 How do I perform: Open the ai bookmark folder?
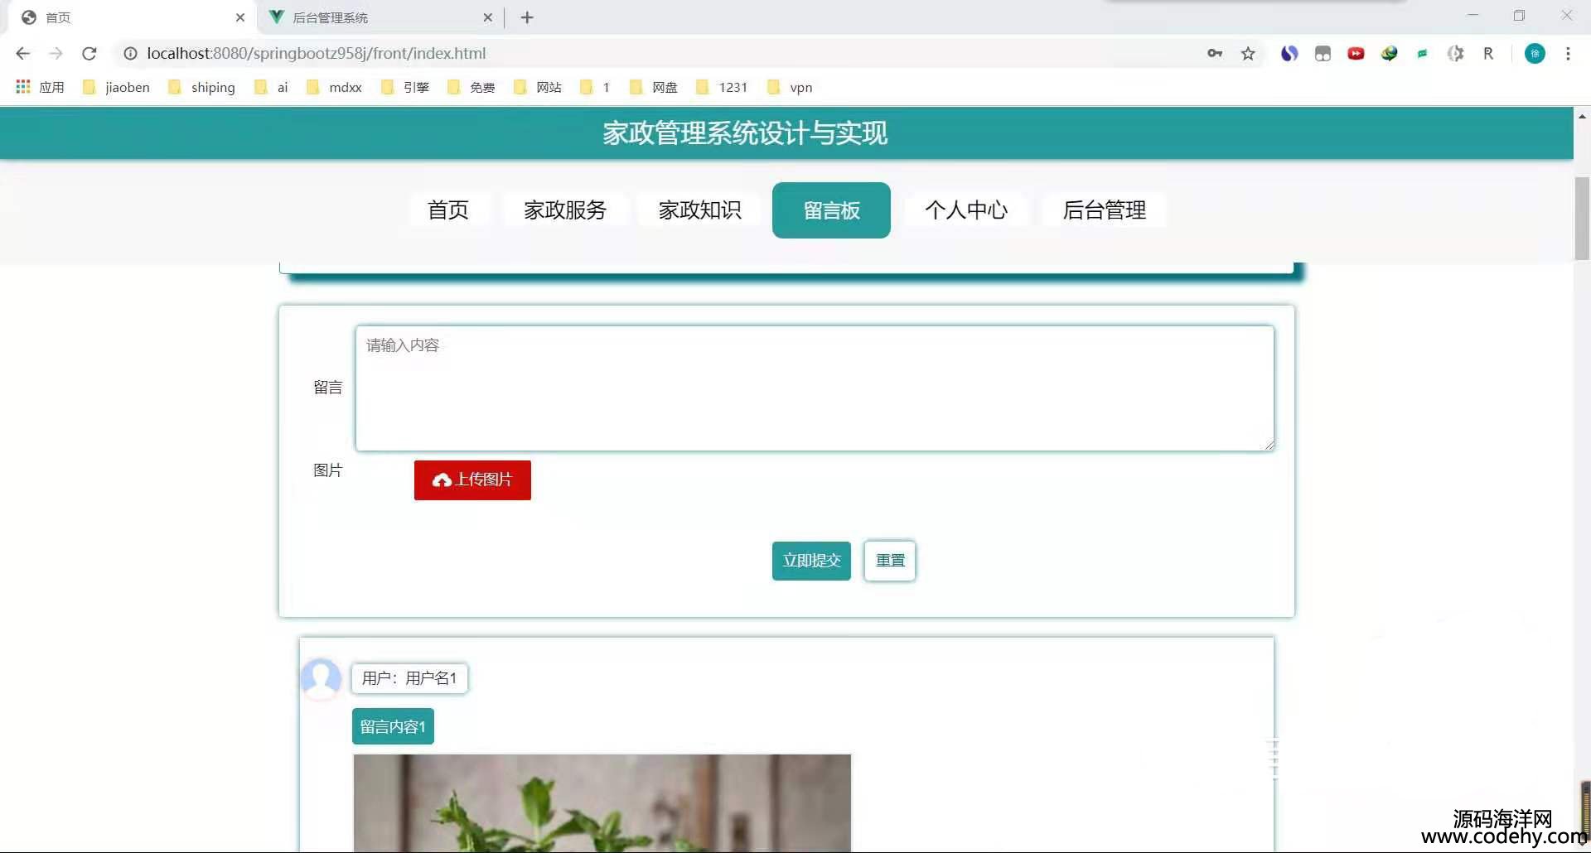[271, 87]
